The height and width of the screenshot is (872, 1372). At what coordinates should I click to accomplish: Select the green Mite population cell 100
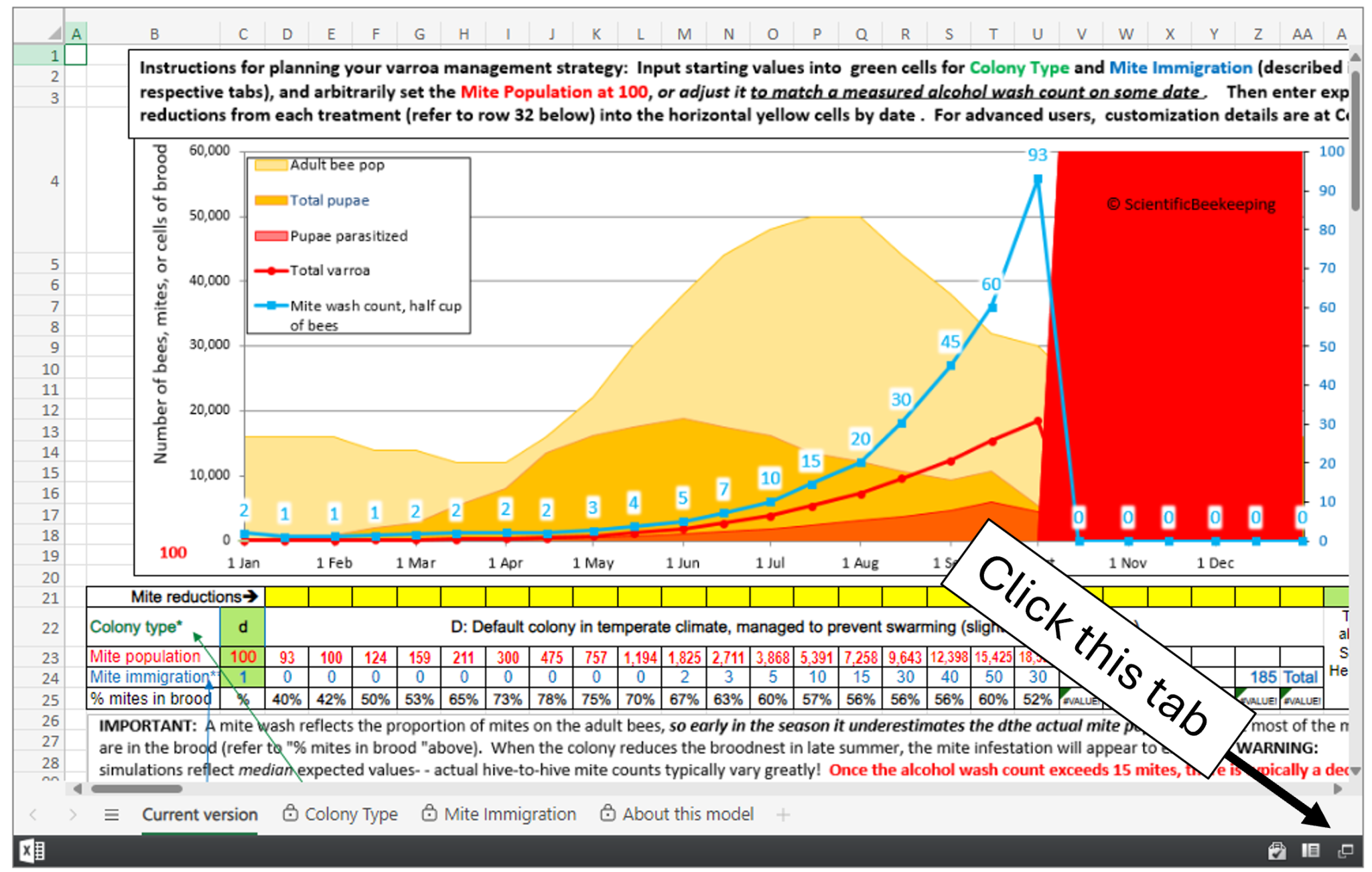(x=243, y=657)
